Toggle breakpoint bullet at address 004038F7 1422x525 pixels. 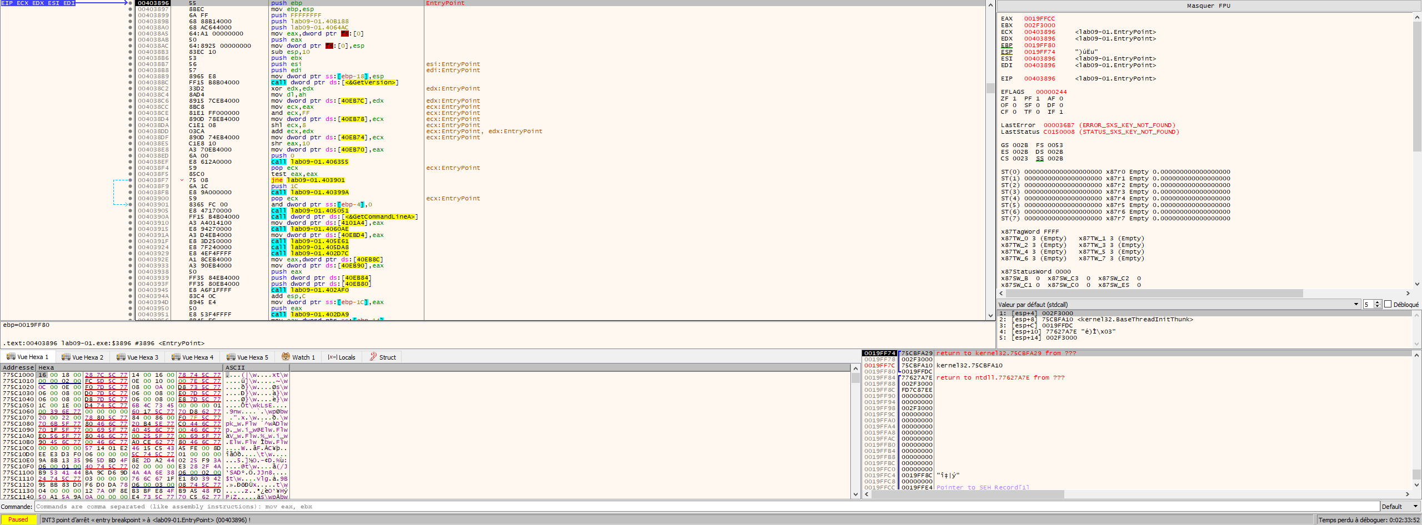point(131,180)
